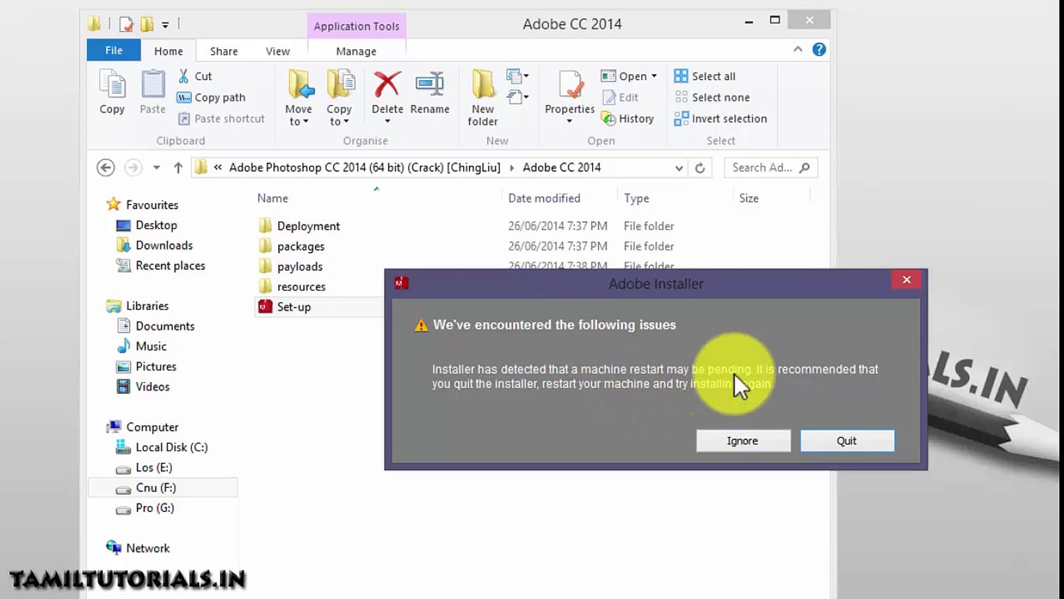Open the File menu tab
Image resolution: width=1064 pixels, height=599 pixels.
113,50
